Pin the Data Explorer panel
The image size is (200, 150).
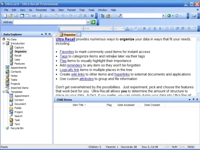coord(46,34)
